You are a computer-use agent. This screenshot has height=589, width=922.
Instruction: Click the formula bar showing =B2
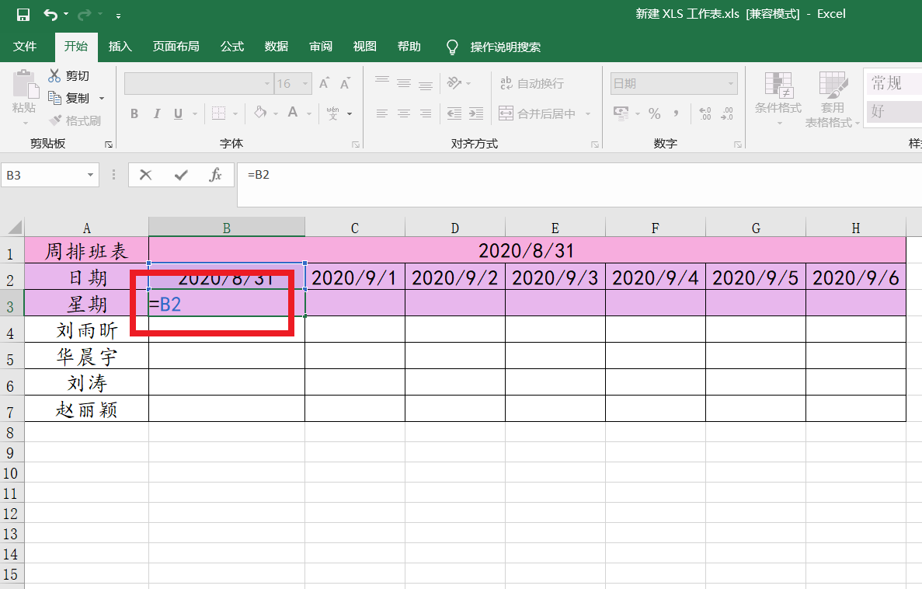(x=579, y=185)
